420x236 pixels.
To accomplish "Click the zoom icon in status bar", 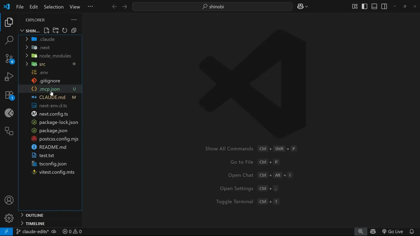I will pyautogui.click(x=361, y=232).
